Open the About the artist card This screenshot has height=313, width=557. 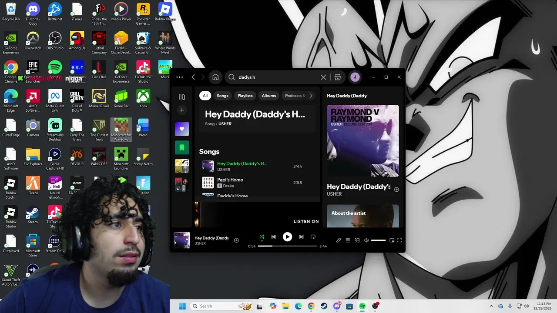(363, 216)
